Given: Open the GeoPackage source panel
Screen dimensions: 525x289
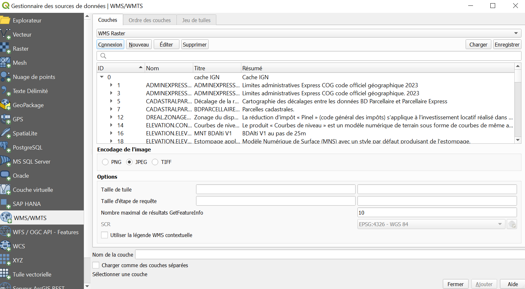Looking at the screenshot, I should (28, 105).
